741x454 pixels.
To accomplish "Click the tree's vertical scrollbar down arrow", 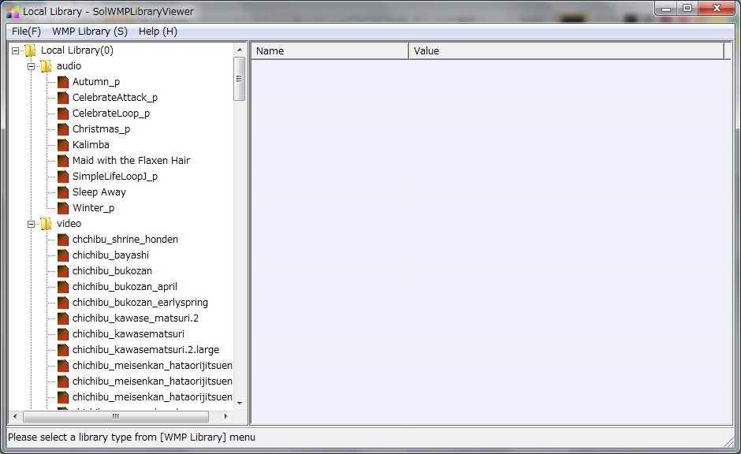I will (x=240, y=403).
